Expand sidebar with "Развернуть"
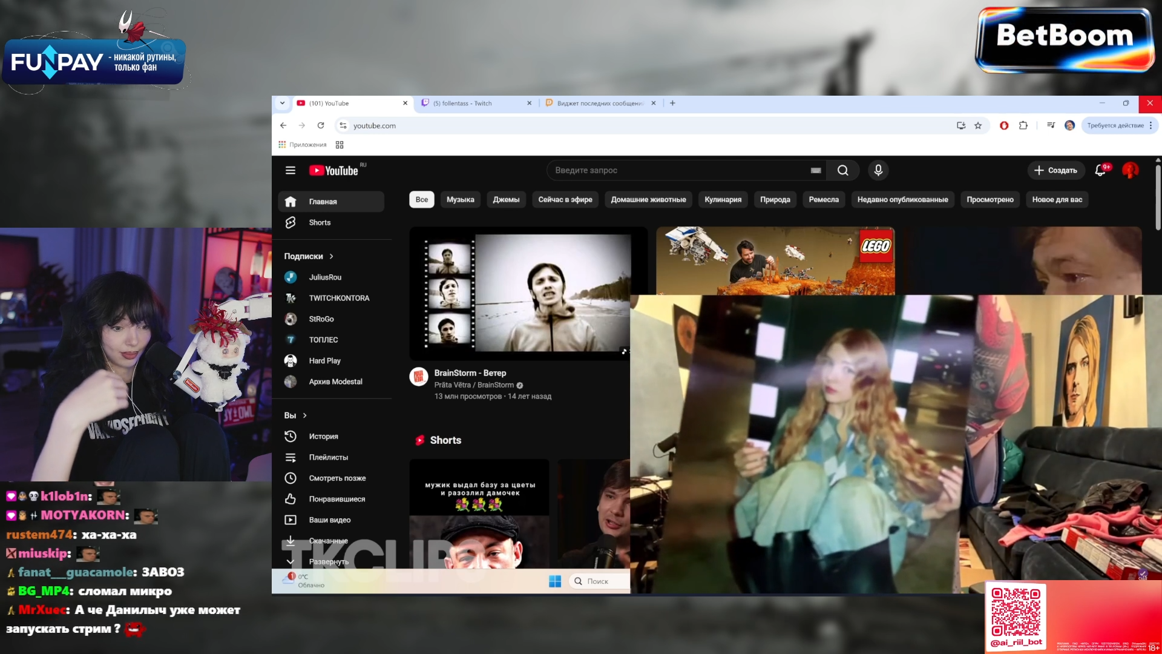Viewport: 1162px width, 654px height. coord(328,562)
